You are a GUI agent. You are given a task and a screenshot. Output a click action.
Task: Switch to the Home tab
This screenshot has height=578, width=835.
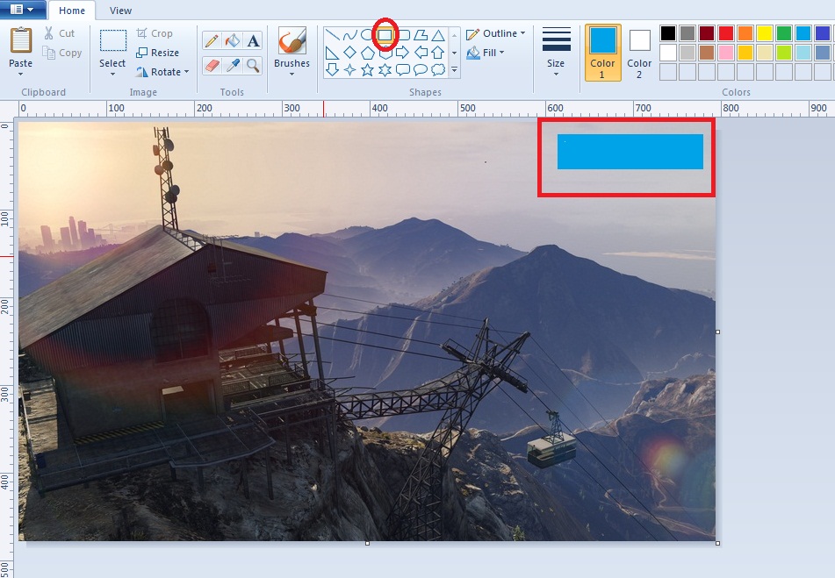pos(72,11)
